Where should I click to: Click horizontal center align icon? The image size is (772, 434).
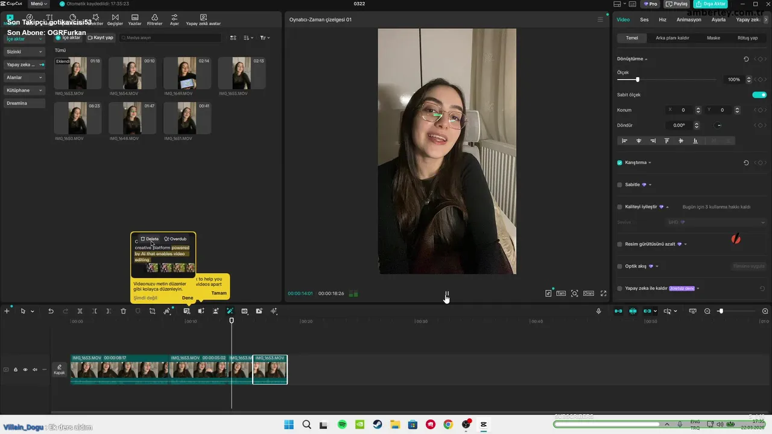click(x=639, y=140)
